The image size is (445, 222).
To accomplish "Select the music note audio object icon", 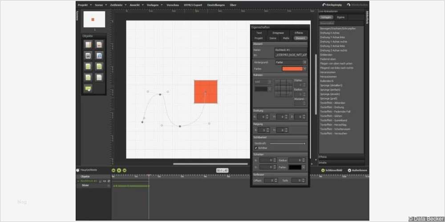I will [99, 55].
